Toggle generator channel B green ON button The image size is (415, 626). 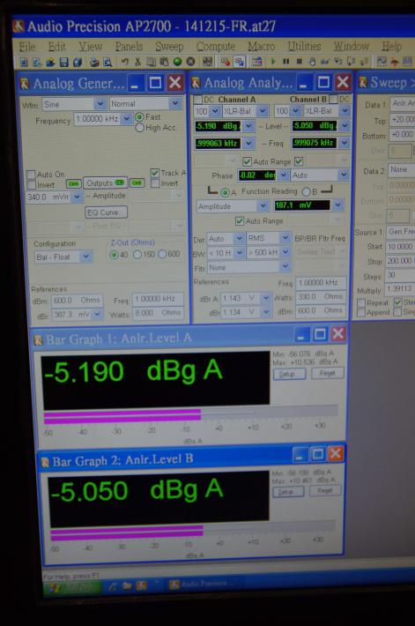[x=137, y=183]
